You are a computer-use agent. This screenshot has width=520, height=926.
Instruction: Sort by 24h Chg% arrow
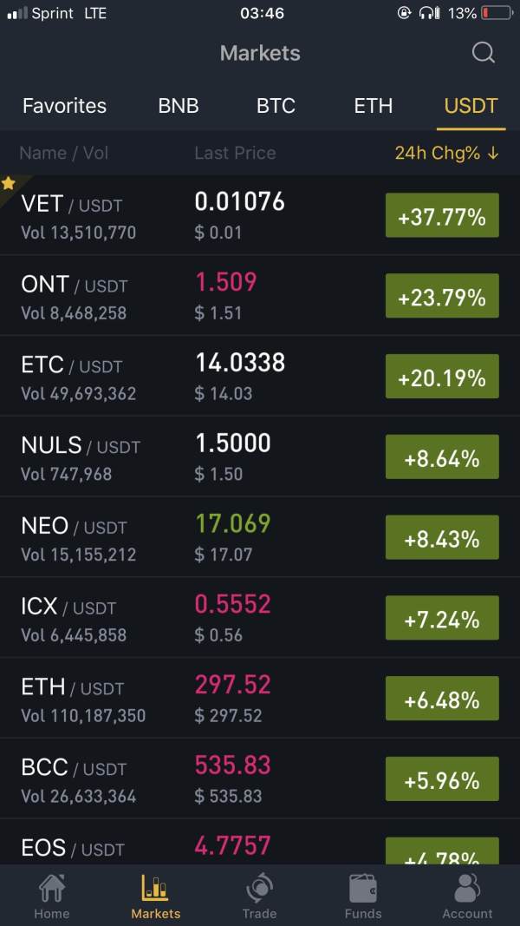click(x=493, y=154)
